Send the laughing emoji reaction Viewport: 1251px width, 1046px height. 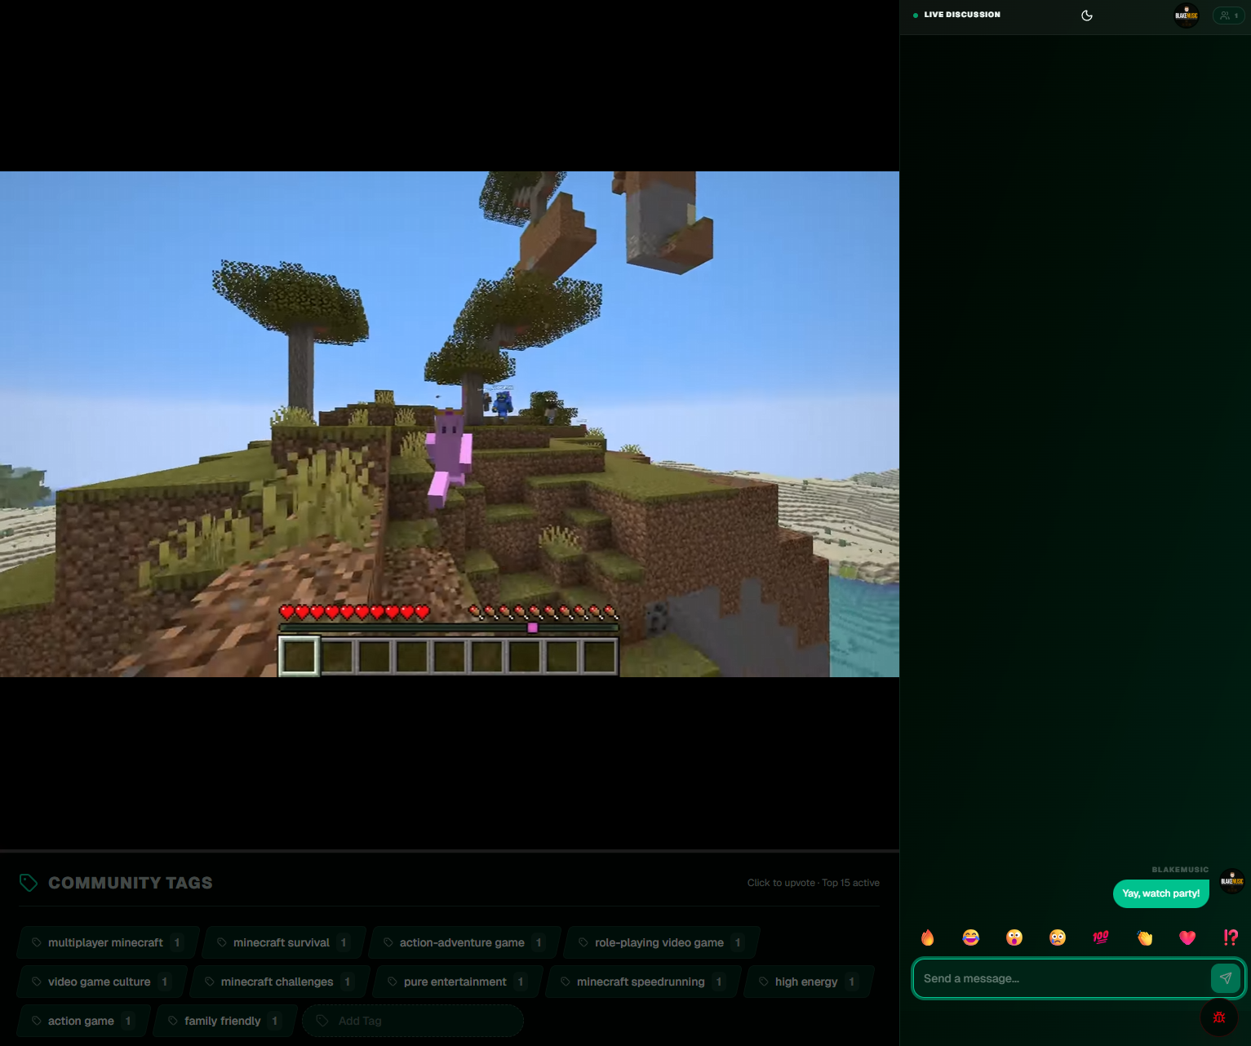[970, 937]
